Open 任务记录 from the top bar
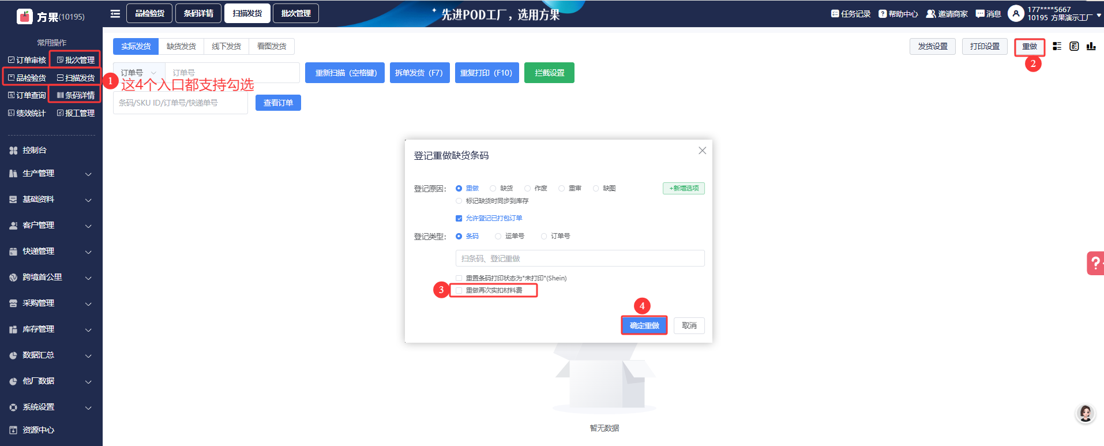Image resolution: width=1104 pixels, height=446 pixels. tap(851, 14)
